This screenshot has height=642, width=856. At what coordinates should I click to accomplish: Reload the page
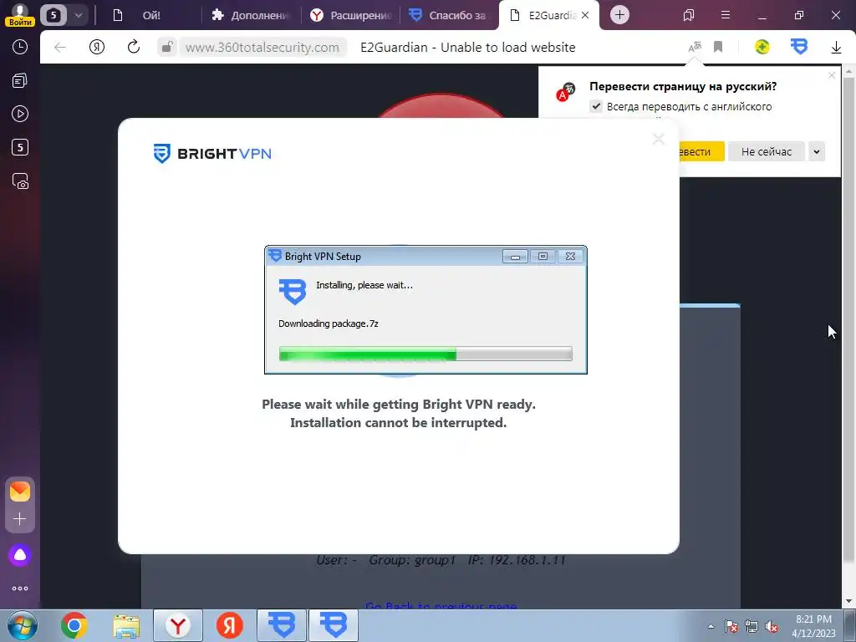133,48
